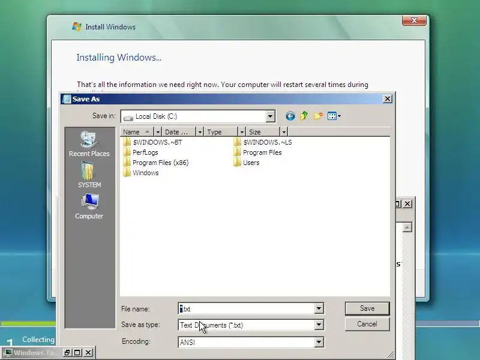Sort the list by the Type column header

click(x=221, y=132)
